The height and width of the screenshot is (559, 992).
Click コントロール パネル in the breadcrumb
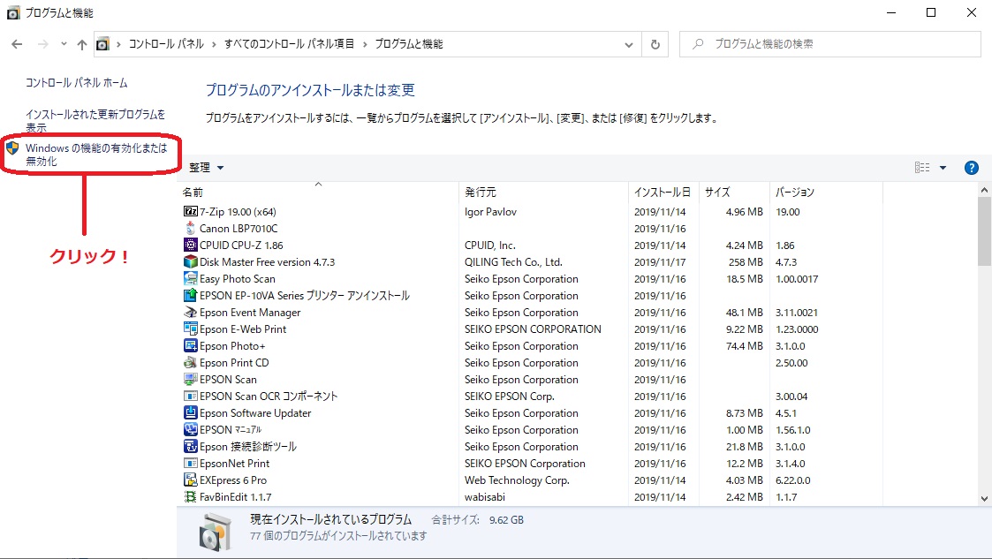click(166, 44)
